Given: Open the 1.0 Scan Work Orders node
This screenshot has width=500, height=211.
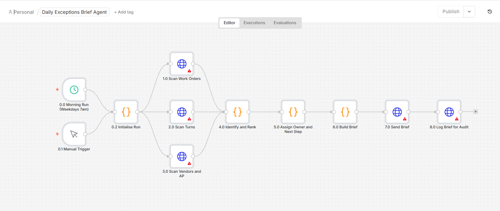Looking at the screenshot, I should point(182,64).
